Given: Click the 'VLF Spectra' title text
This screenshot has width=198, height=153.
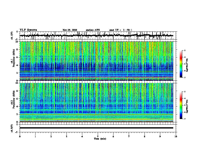Looking at the screenshot, I should click(x=28, y=30).
